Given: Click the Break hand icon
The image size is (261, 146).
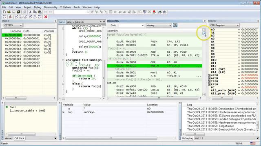Looking at the screenshot, I should pos(10,17).
